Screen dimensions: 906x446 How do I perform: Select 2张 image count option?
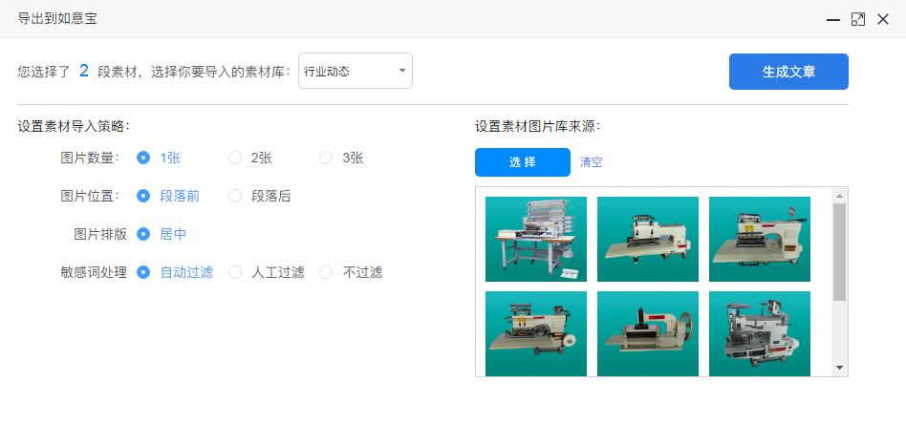[235, 158]
